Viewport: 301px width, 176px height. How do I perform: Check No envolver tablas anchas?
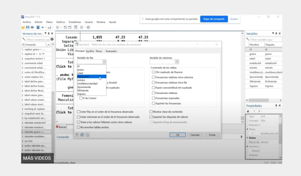click(x=78, y=127)
